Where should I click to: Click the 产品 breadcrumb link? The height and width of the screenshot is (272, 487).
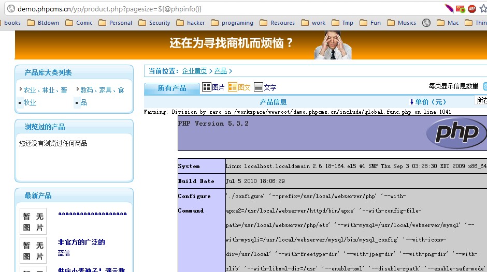pyautogui.click(x=221, y=71)
